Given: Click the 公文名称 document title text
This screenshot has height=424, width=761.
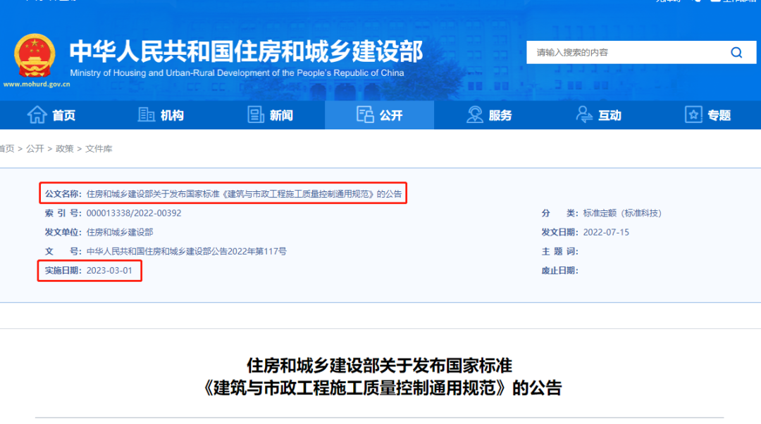Looking at the screenshot, I should [244, 194].
